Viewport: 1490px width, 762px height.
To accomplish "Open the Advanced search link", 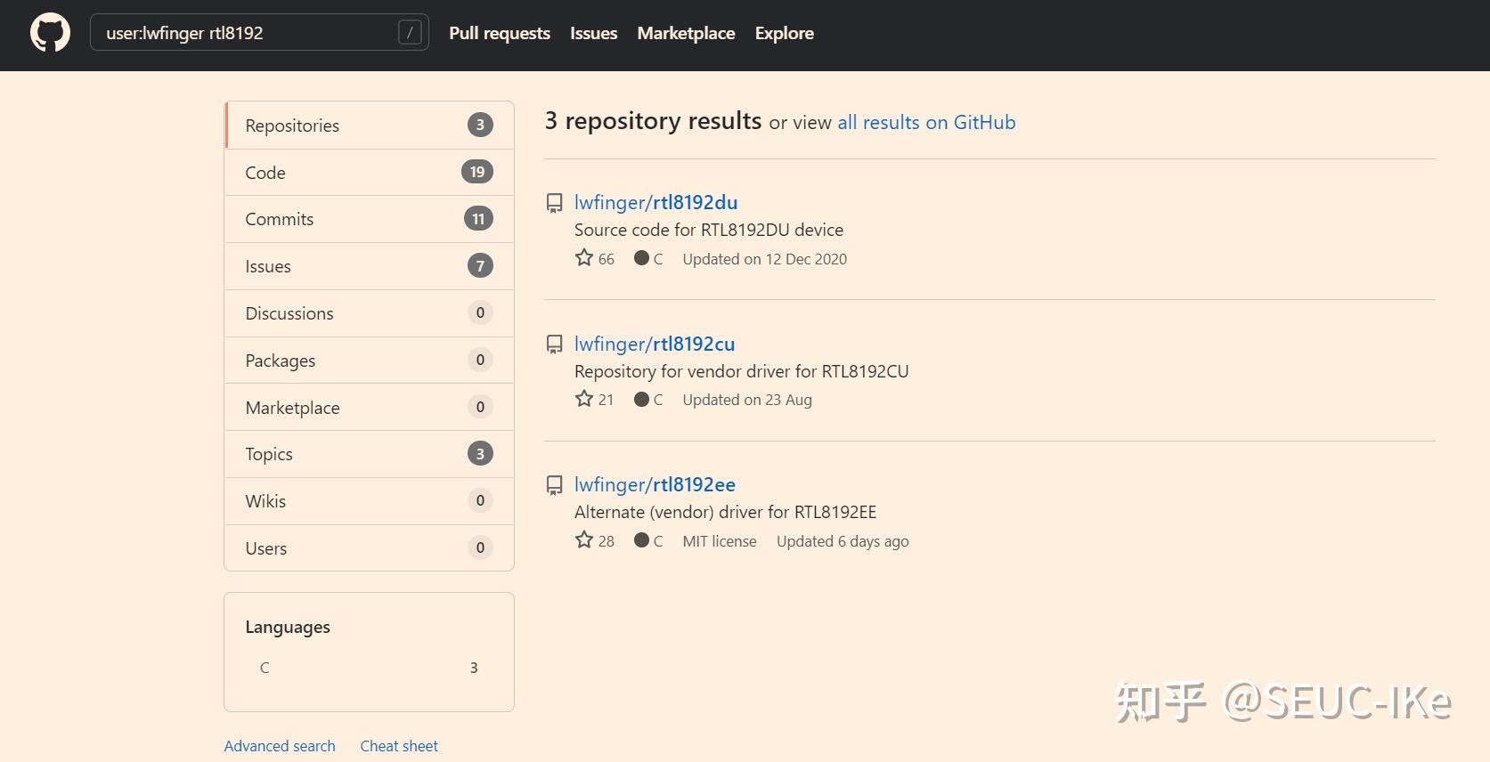I will 280,746.
